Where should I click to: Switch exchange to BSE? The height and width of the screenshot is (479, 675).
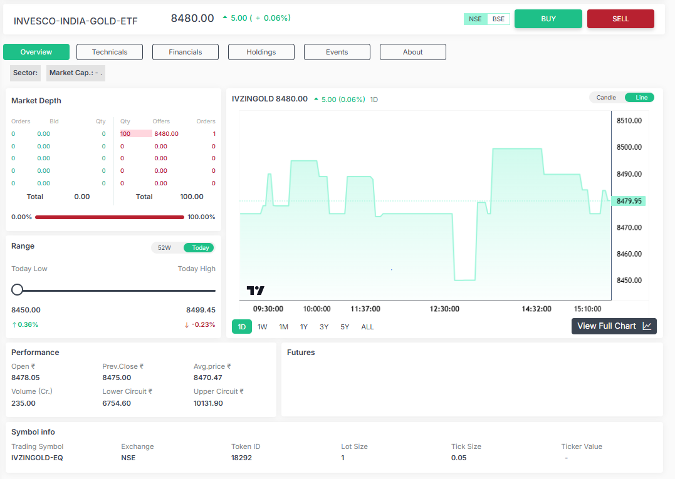(498, 19)
